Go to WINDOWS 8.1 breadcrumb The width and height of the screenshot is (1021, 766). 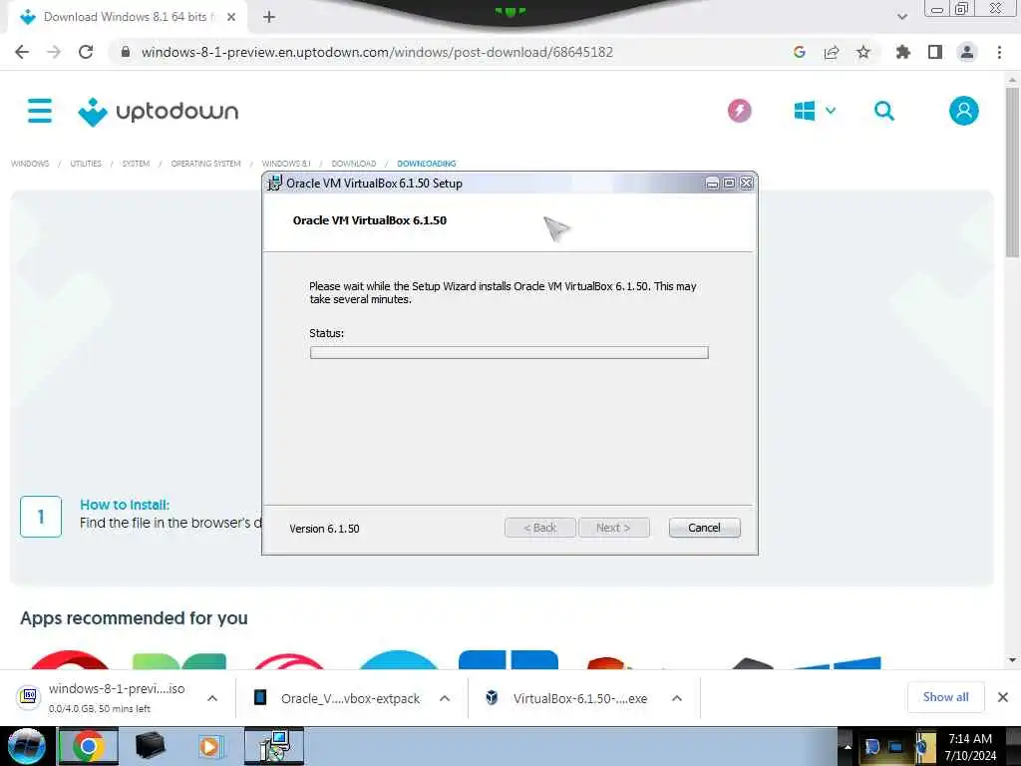point(286,164)
